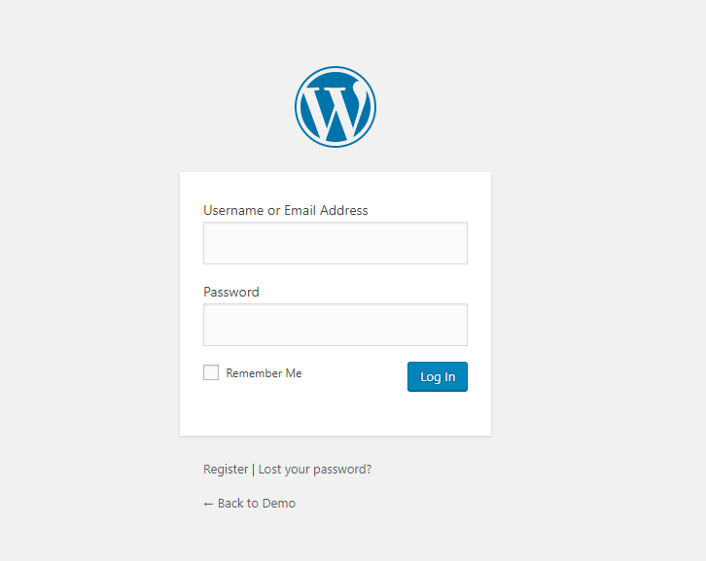The width and height of the screenshot is (706, 561).
Task: Tick the Remember Me checkbox
Action: coord(211,372)
